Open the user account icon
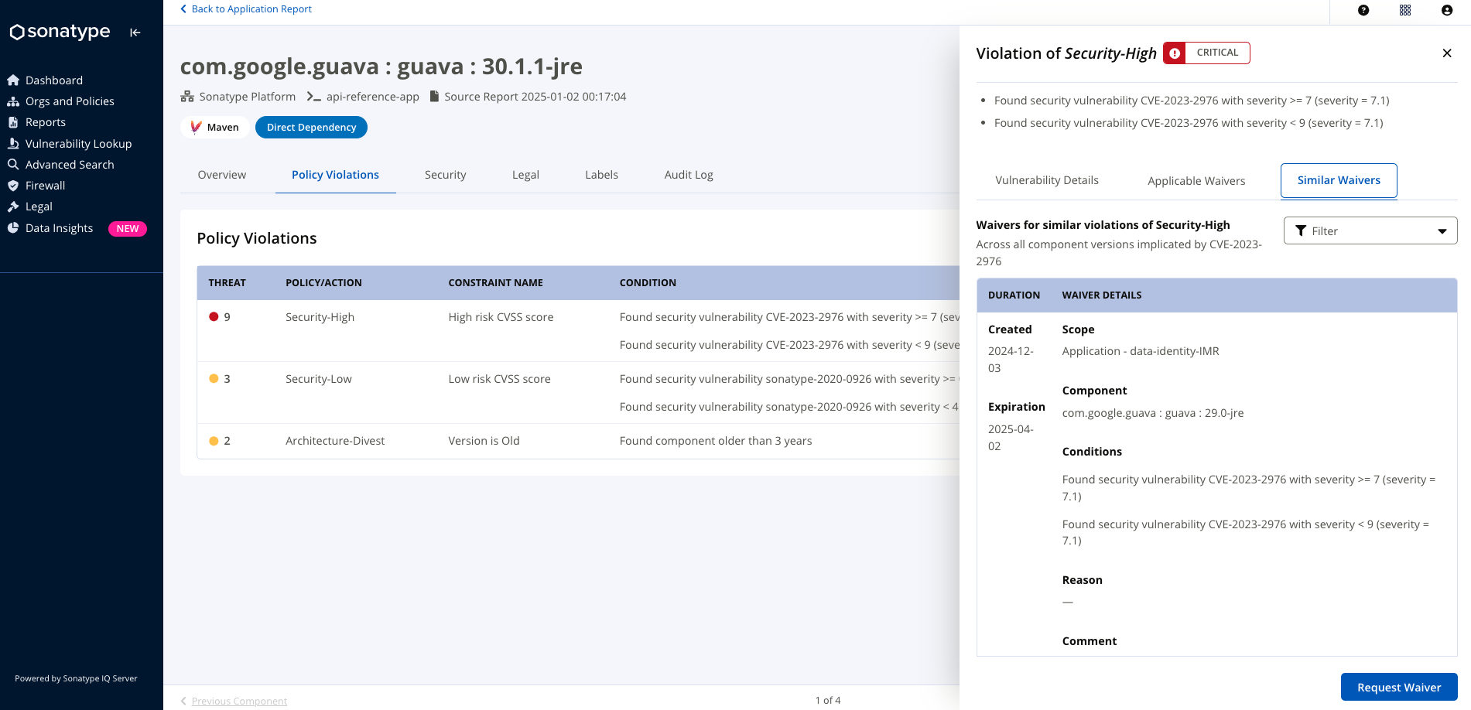 1447,10
